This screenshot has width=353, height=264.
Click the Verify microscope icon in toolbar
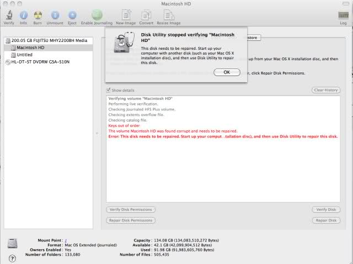(x=9, y=15)
